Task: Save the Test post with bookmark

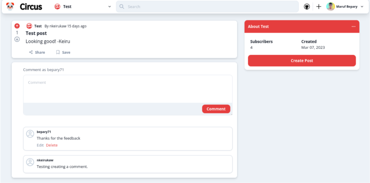Action: pos(63,52)
